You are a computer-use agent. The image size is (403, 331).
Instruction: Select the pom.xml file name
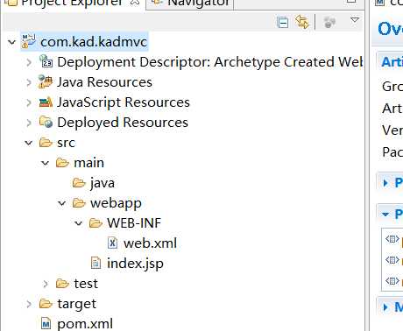pos(85,324)
